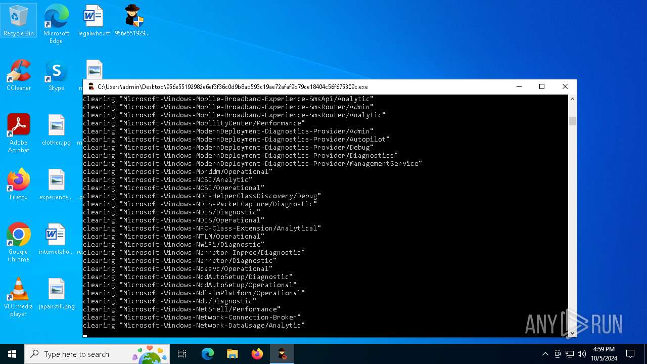Click the line "Microsoft-Windows-Narrator-Inproc/Diagnostic"
This screenshot has width=647, height=364.
point(194,253)
